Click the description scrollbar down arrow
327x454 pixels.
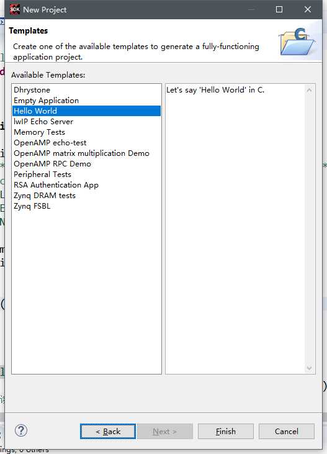click(x=309, y=368)
